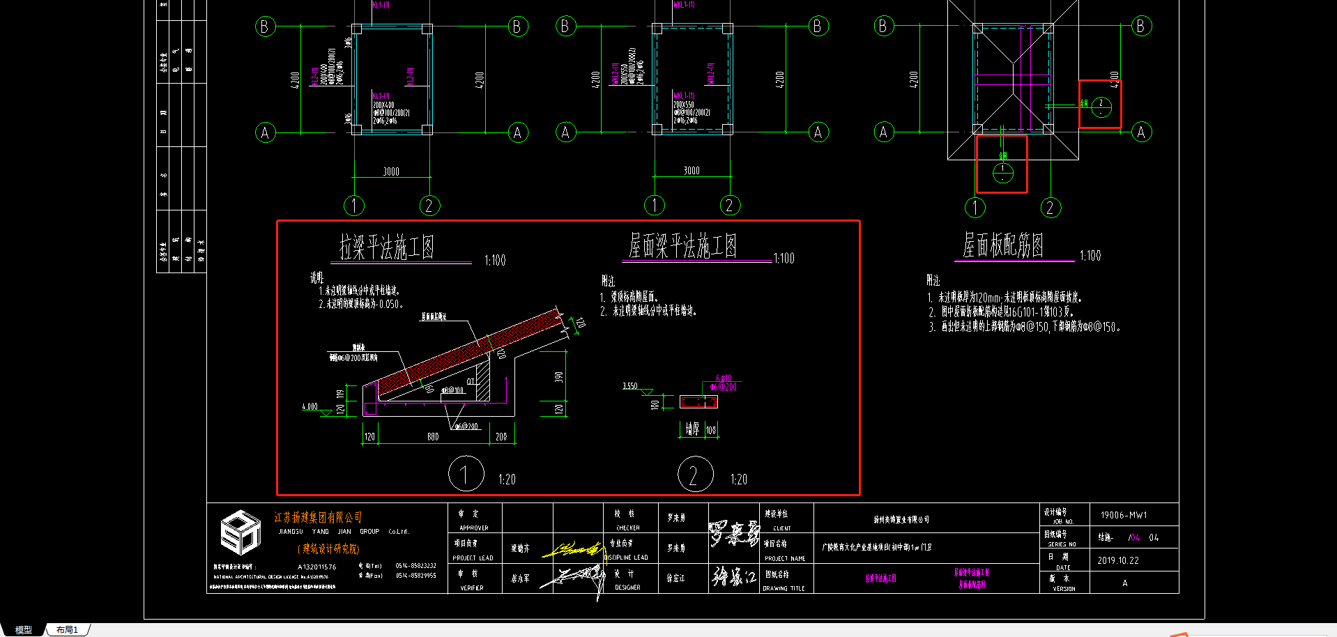Select the large detail number 1 circle
Image resolution: width=1337 pixels, height=637 pixels.
click(x=466, y=474)
